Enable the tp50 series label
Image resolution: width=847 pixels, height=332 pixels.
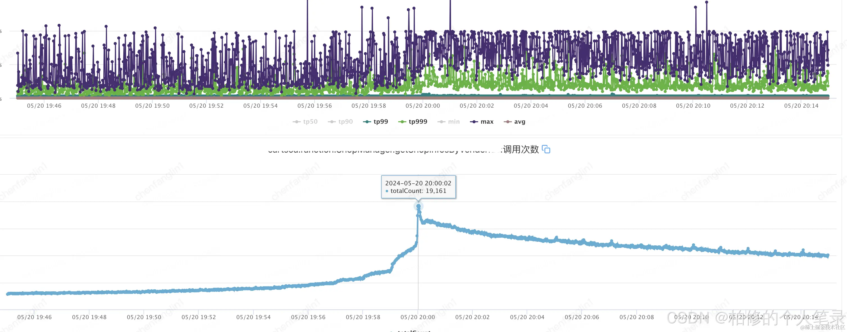(310, 122)
